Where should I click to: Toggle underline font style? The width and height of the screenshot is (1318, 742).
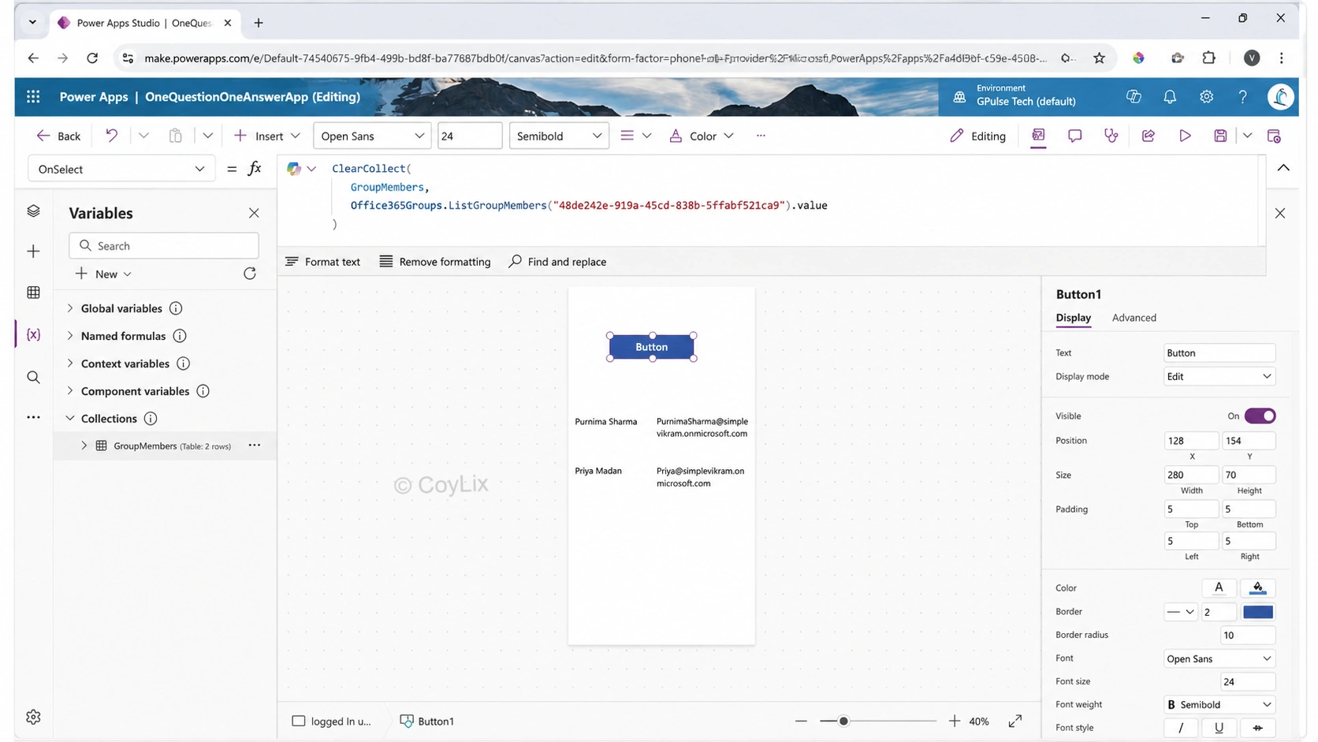point(1219,728)
